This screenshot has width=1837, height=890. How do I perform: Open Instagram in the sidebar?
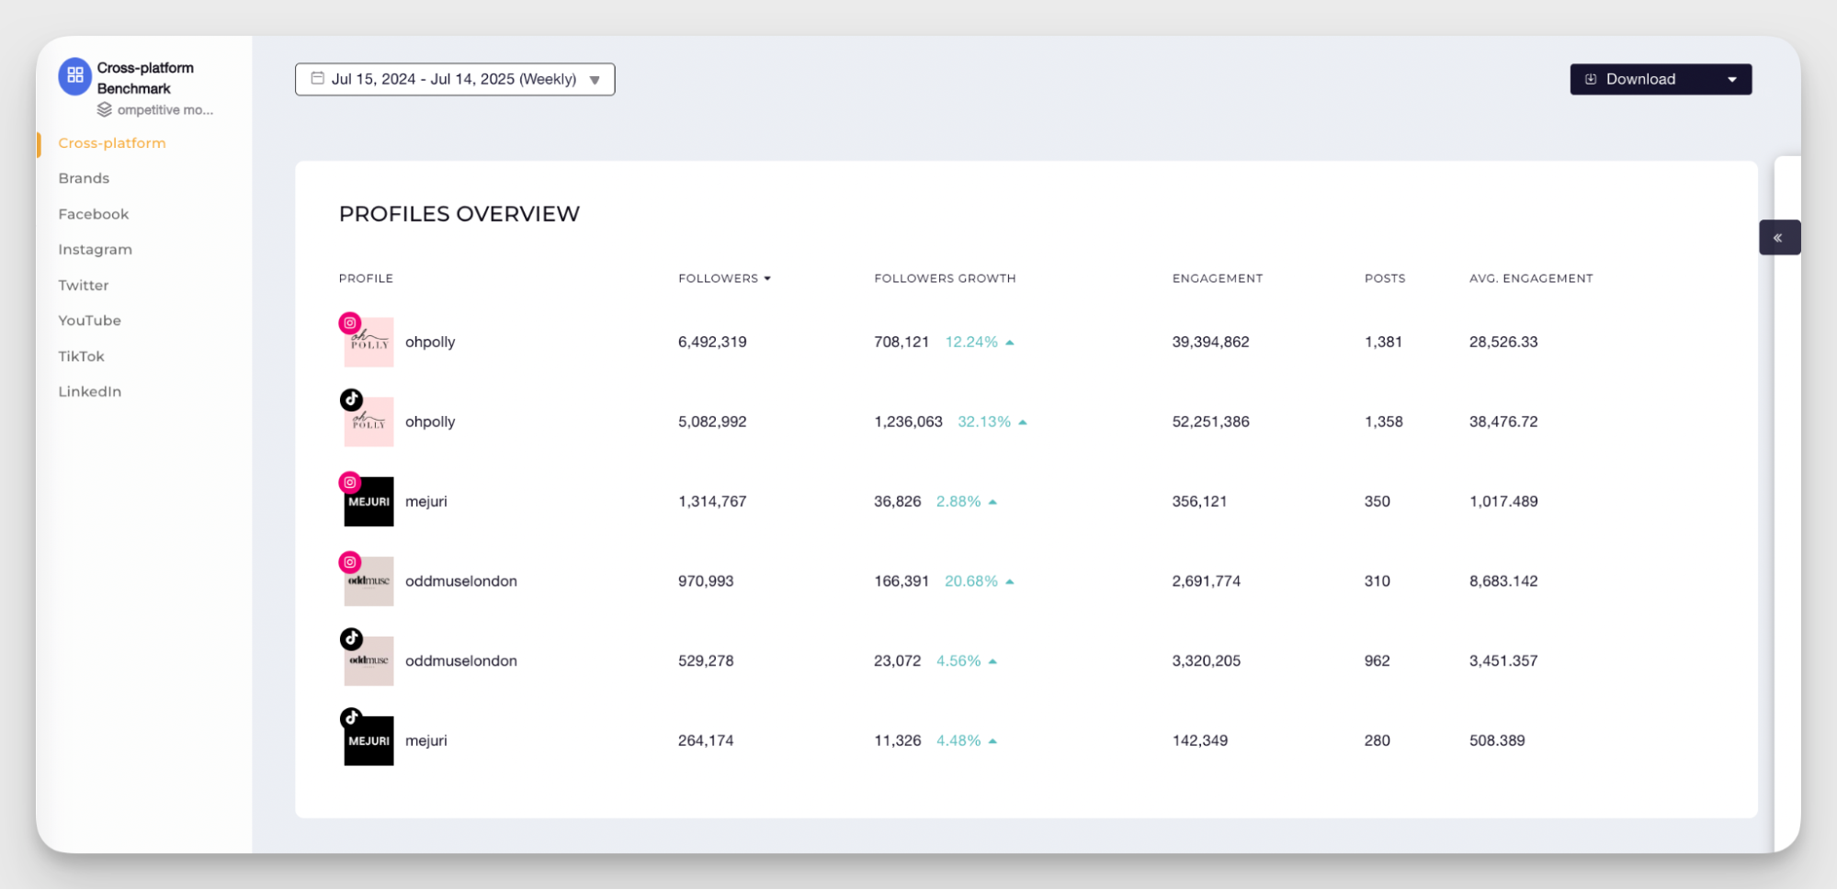coord(96,250)
